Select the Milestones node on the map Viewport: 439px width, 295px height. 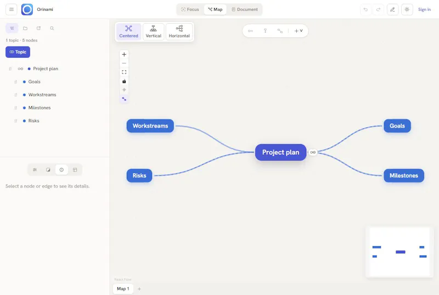tap(404, 175)
